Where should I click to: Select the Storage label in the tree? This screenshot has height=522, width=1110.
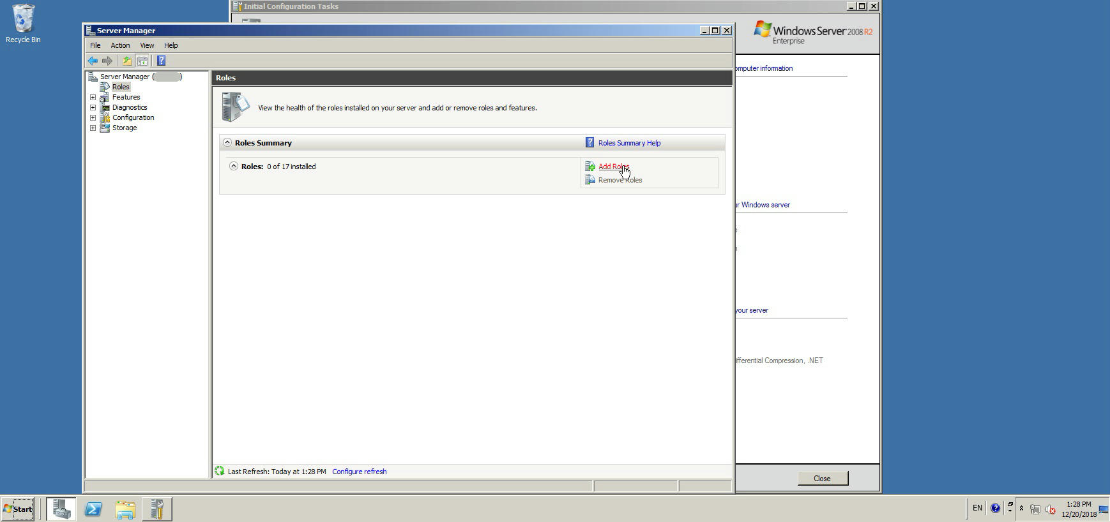click(x=125, y=128)
